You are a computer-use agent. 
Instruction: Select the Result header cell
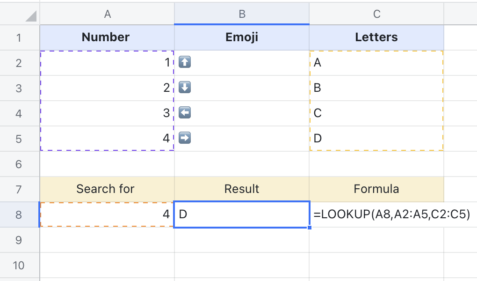point(241,189)
